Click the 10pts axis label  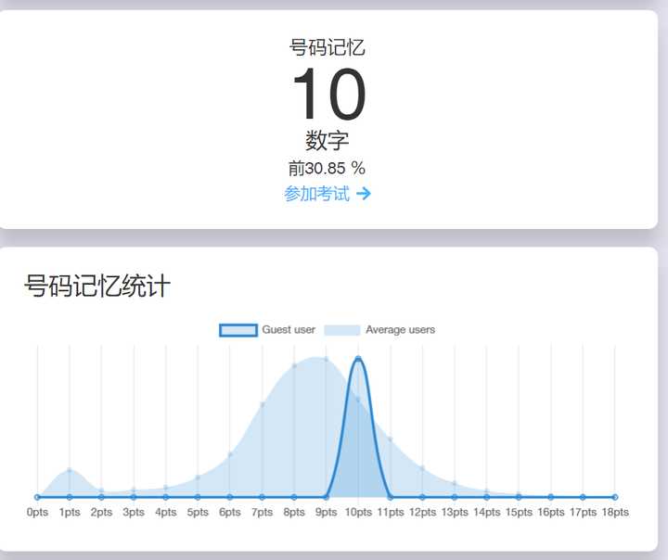pos(358,512)
